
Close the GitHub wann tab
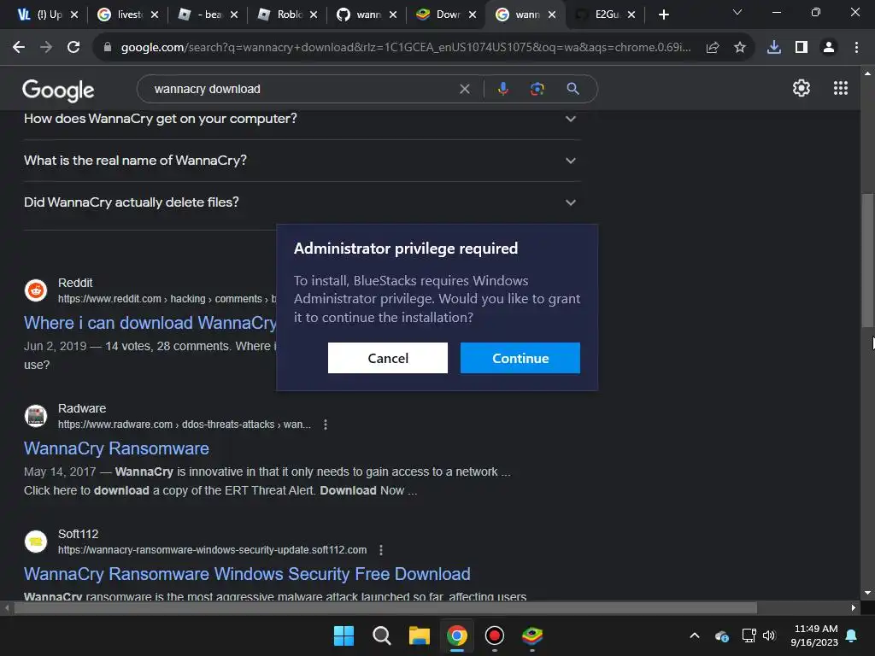(393, 15)
